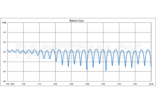Image resolution: width=156 pixels, height=104 pixels.
Task: Click the 10.00 x-axis end label
Action: pos(151,84)
